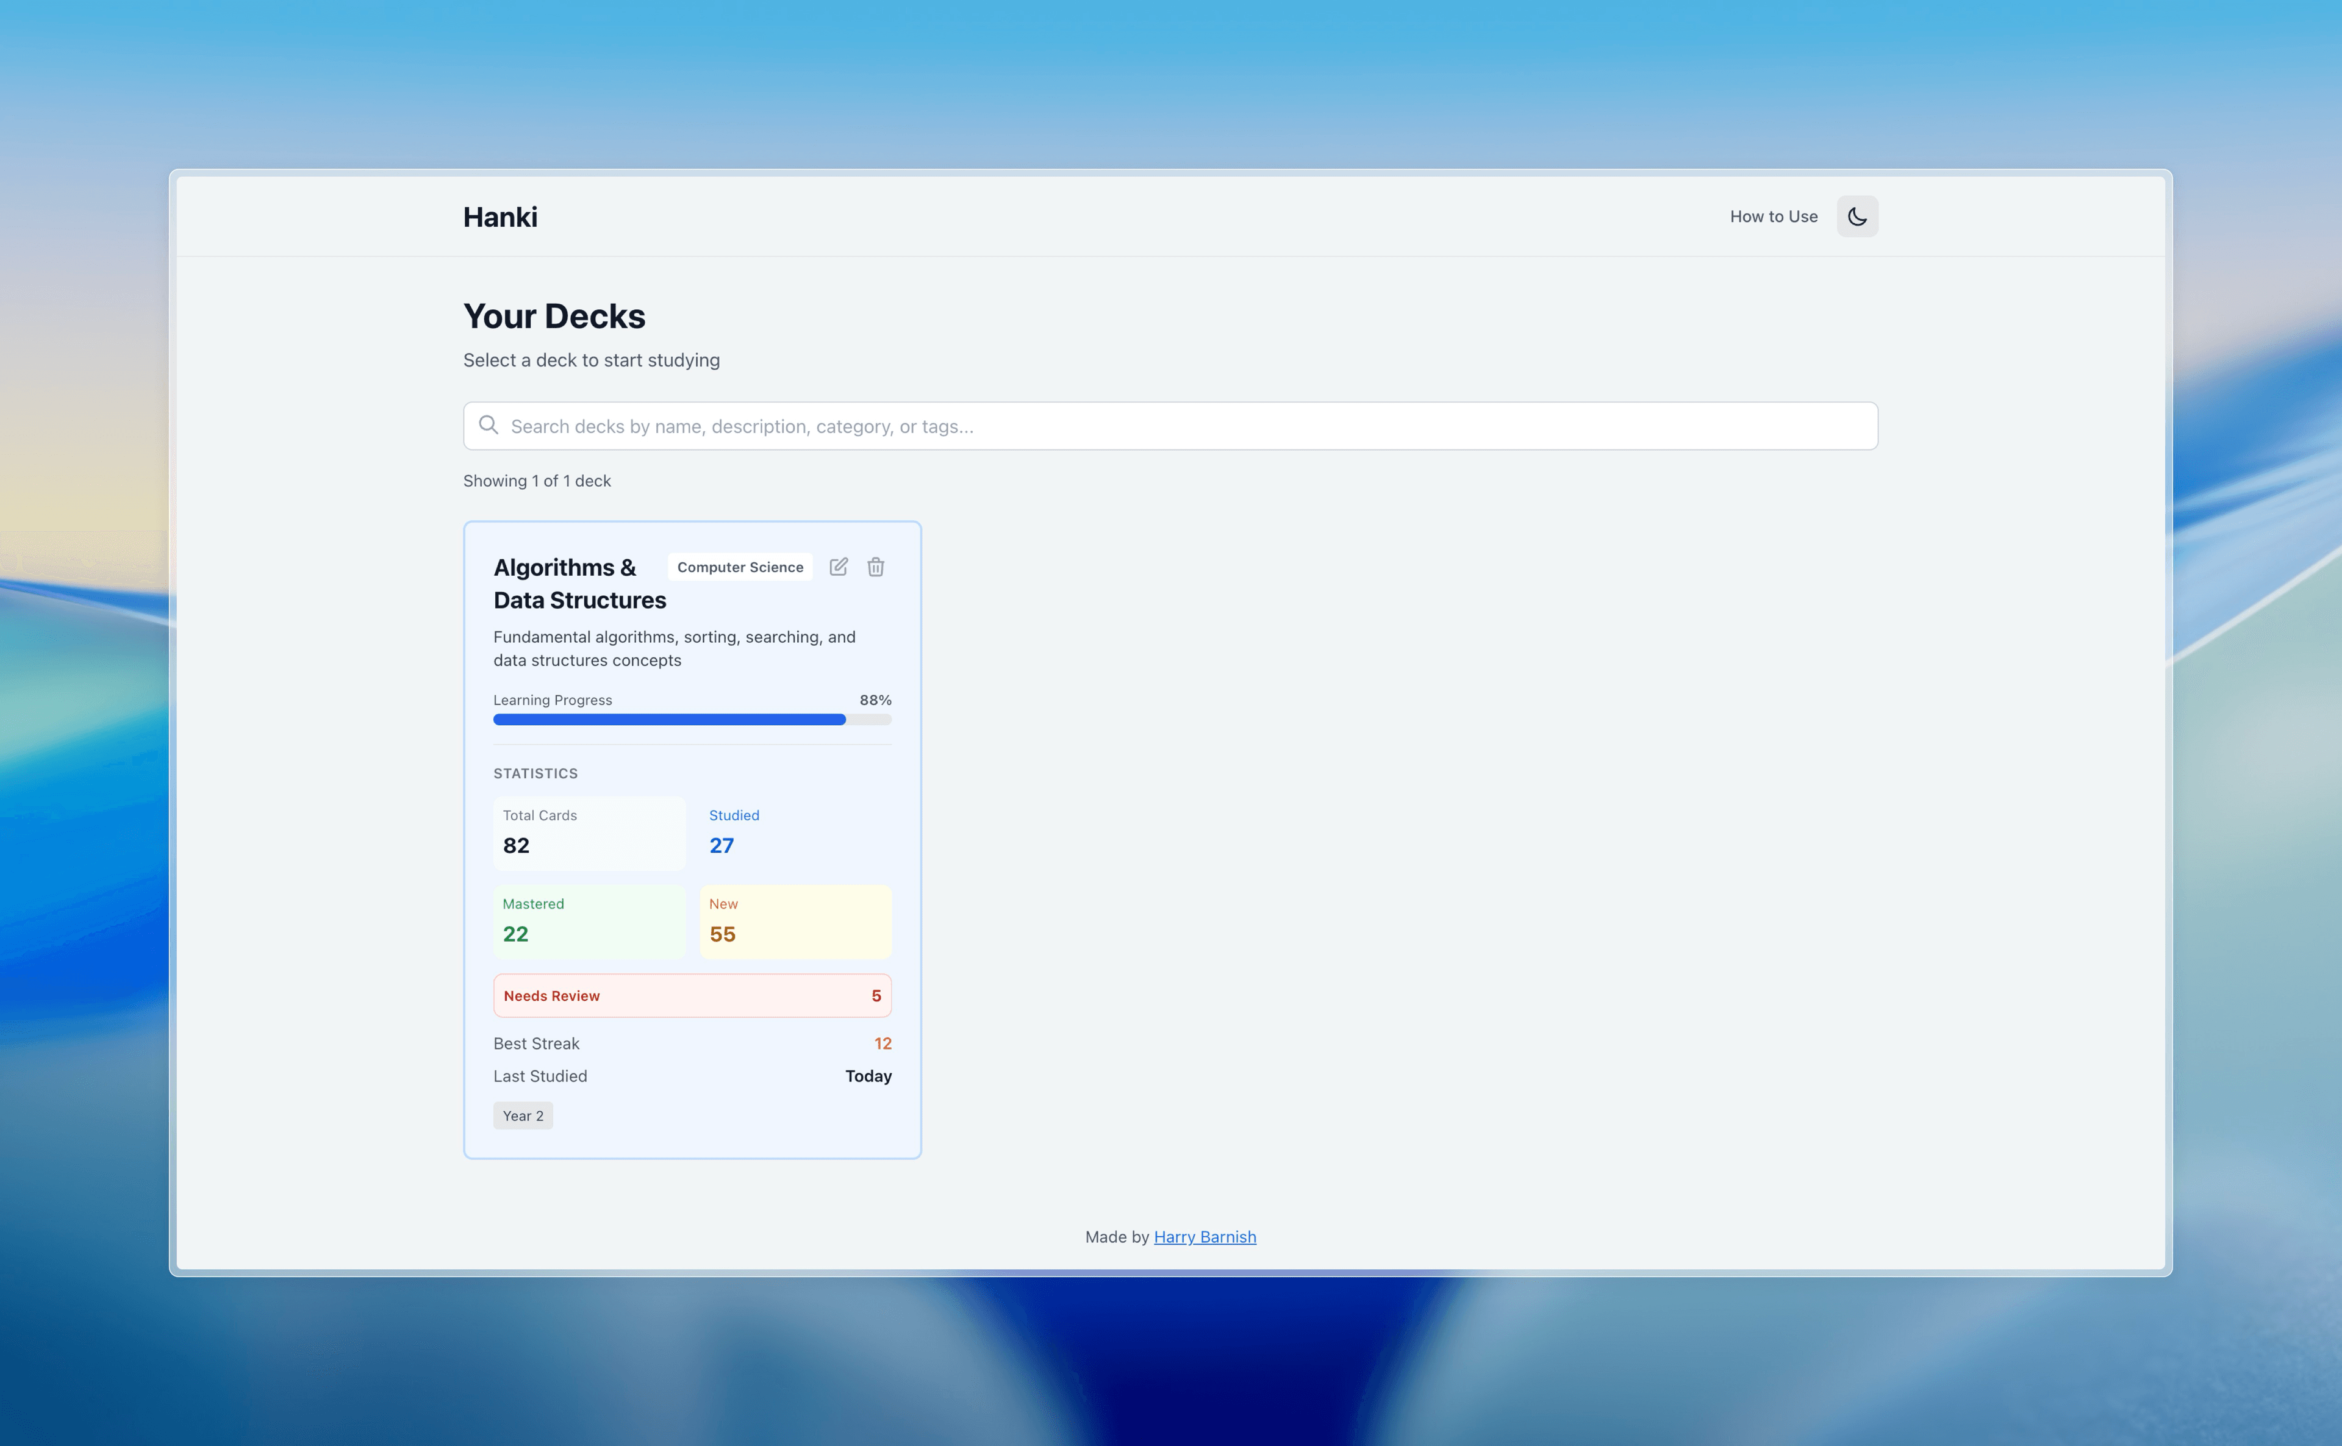This screenshot has width=2342, height=1446.
Task: Click the Computer Science category badge
Action: 739,567
